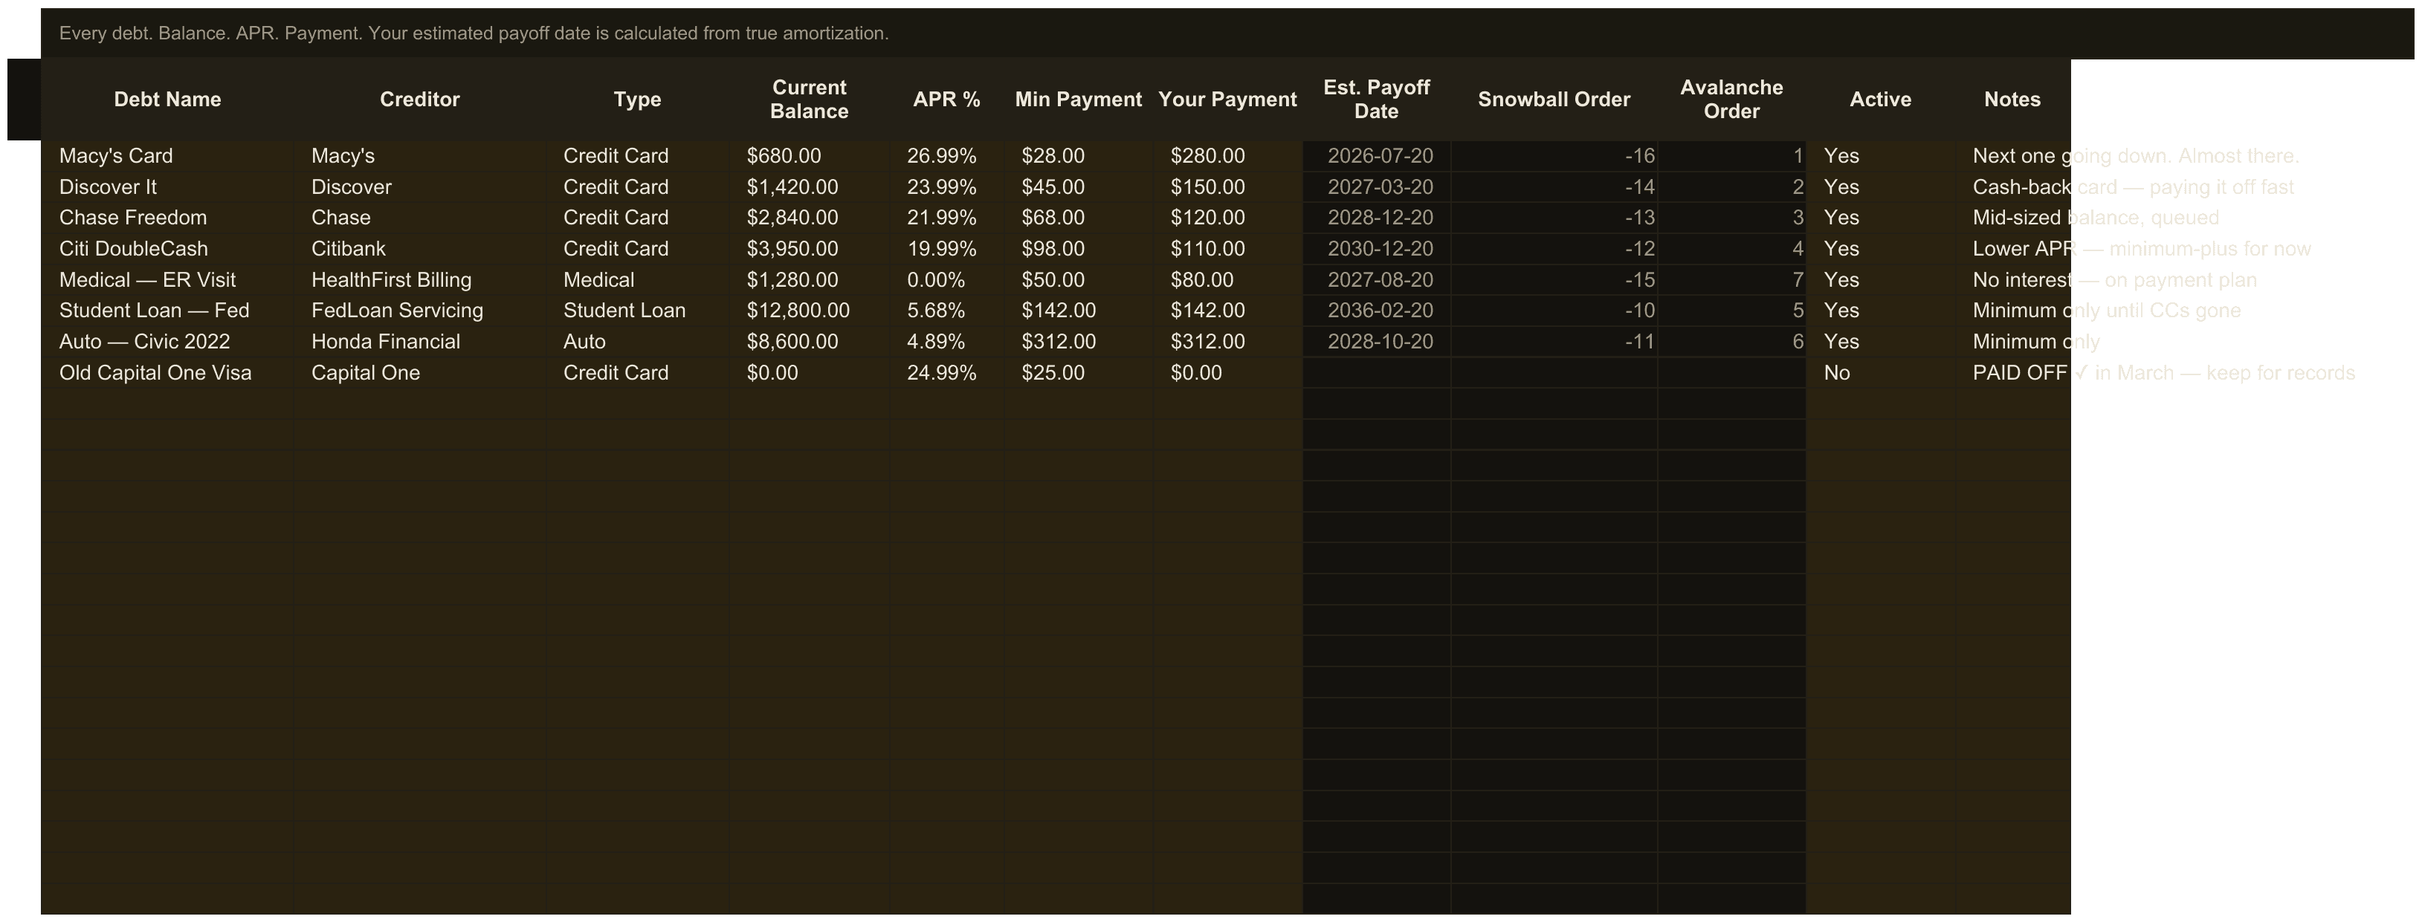Image resolution: width=2422 pixels, height=922 pixels.
Task: Click the APR % column header
Action: [x=946, y=100]
